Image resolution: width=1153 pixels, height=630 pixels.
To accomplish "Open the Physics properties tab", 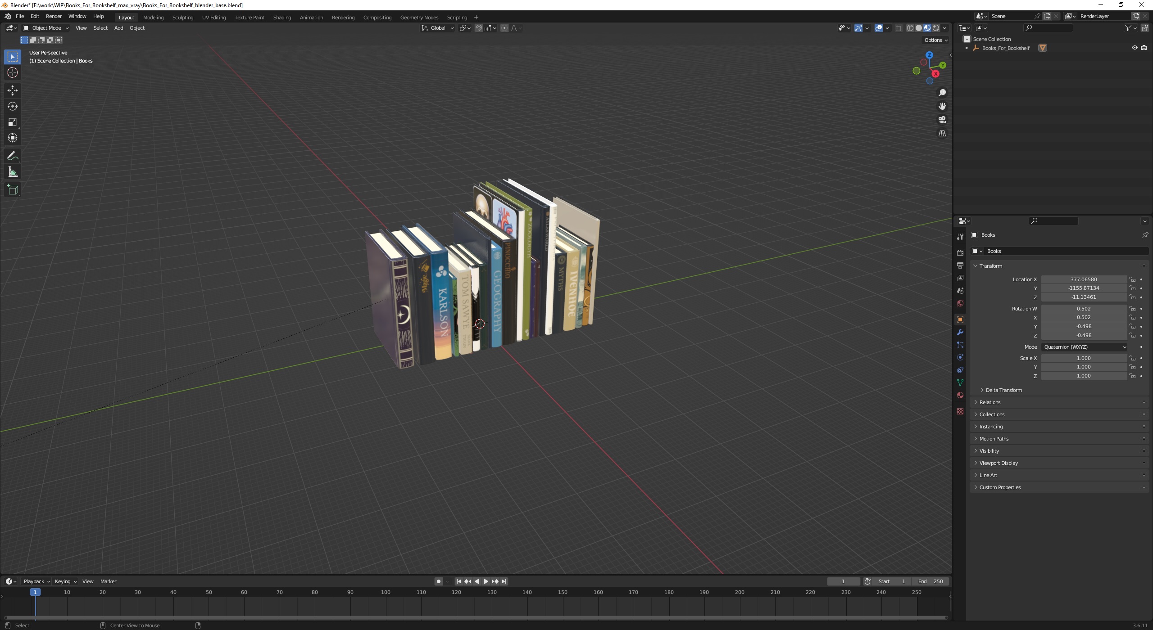I will click(x=960, y=357).
